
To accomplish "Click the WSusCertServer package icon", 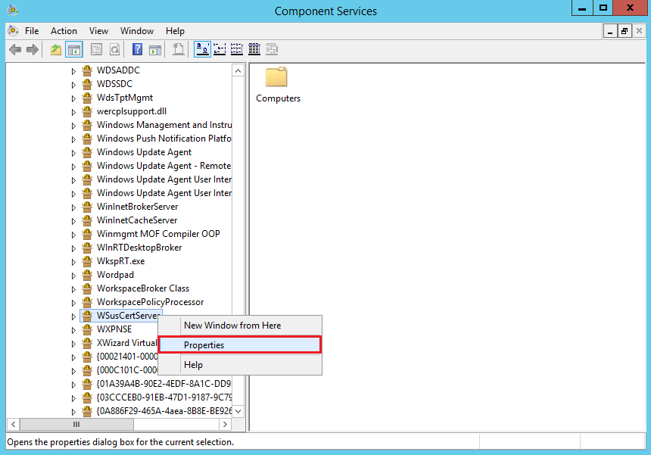I will [x=87, y=316].
